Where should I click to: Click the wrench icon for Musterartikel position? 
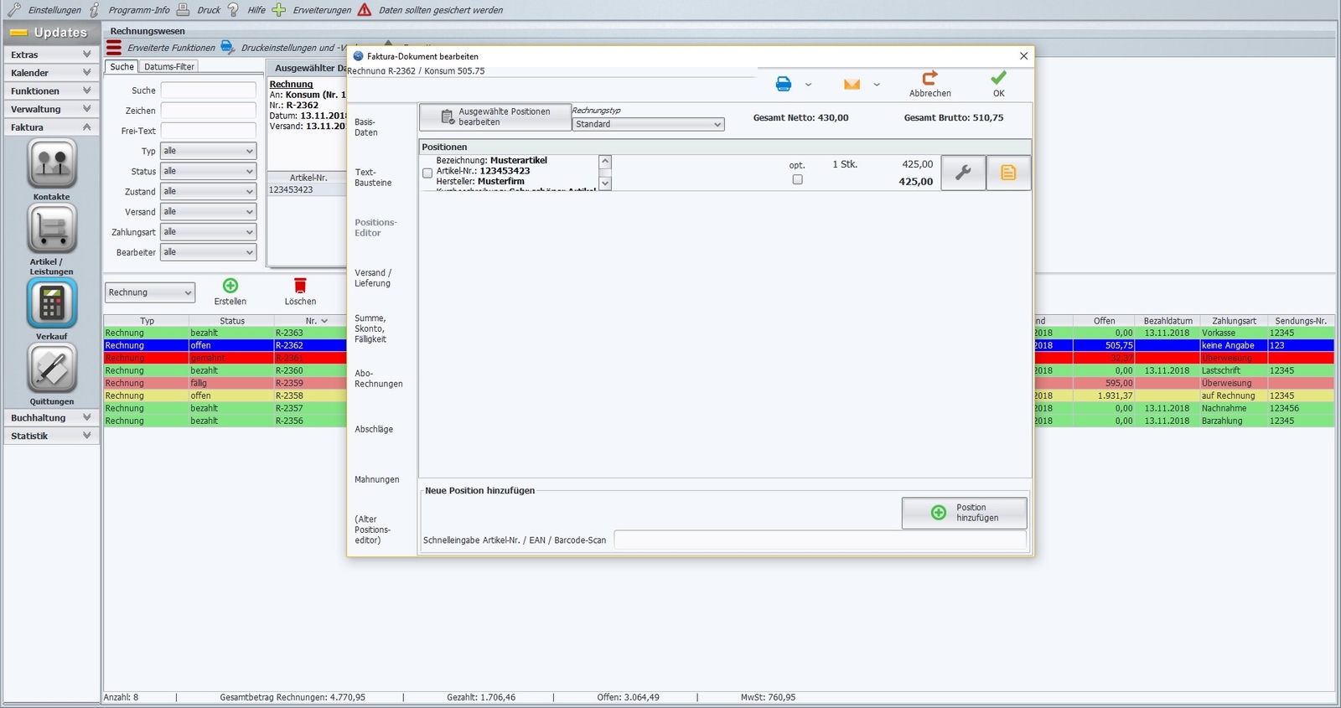pos(963,173)
